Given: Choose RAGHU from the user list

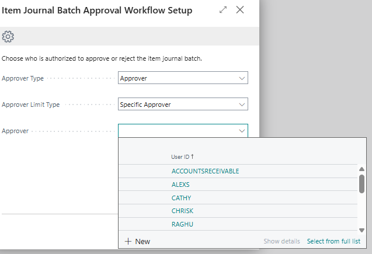Looking at the screenshot, I should click(x=182, y=224).
